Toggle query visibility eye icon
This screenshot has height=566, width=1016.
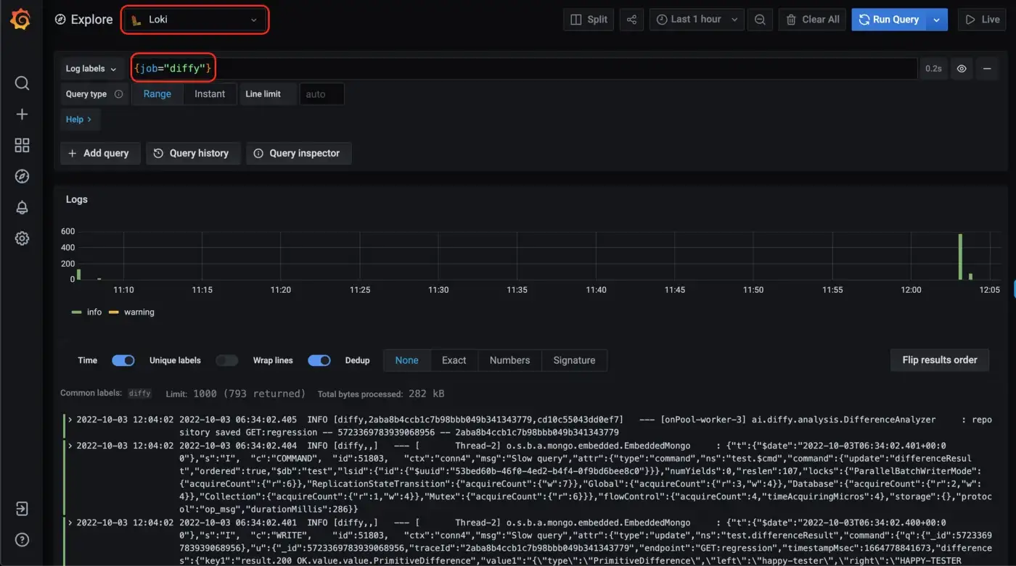tap(962, 69)
